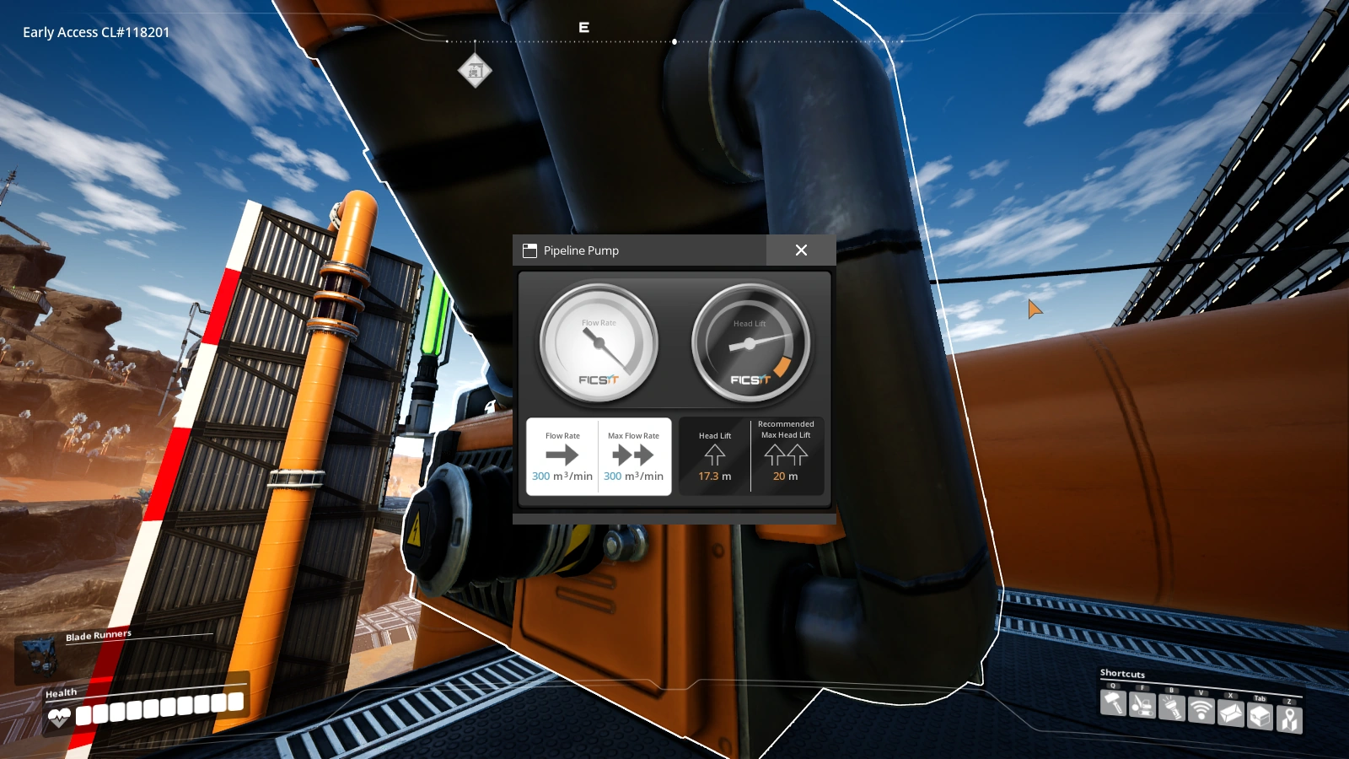Open the resource scanner signal icon
1349x759 pixels.
(x=1201, y=710)
